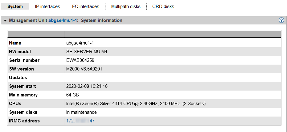Select the In maintenance system disks status
The width and height of the screenshot is (287, 132).
(x=81, y=112)
